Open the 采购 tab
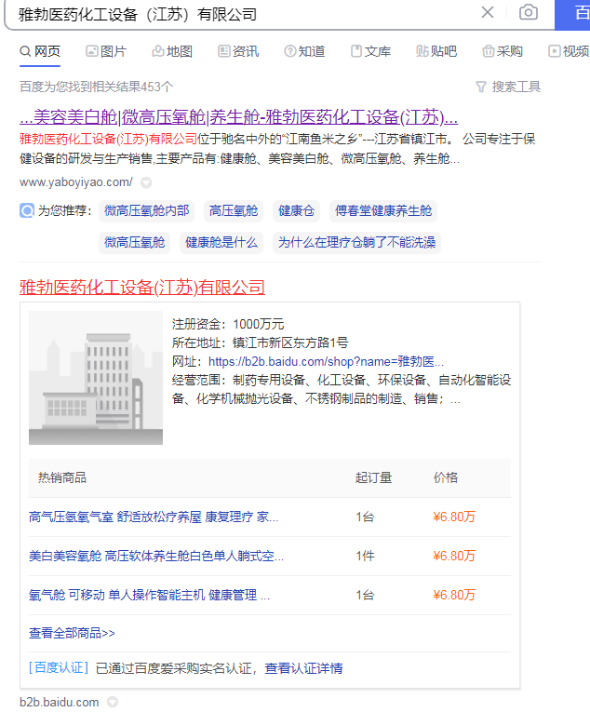Screen dimensions: 590x712 click(x=503, y=51)
